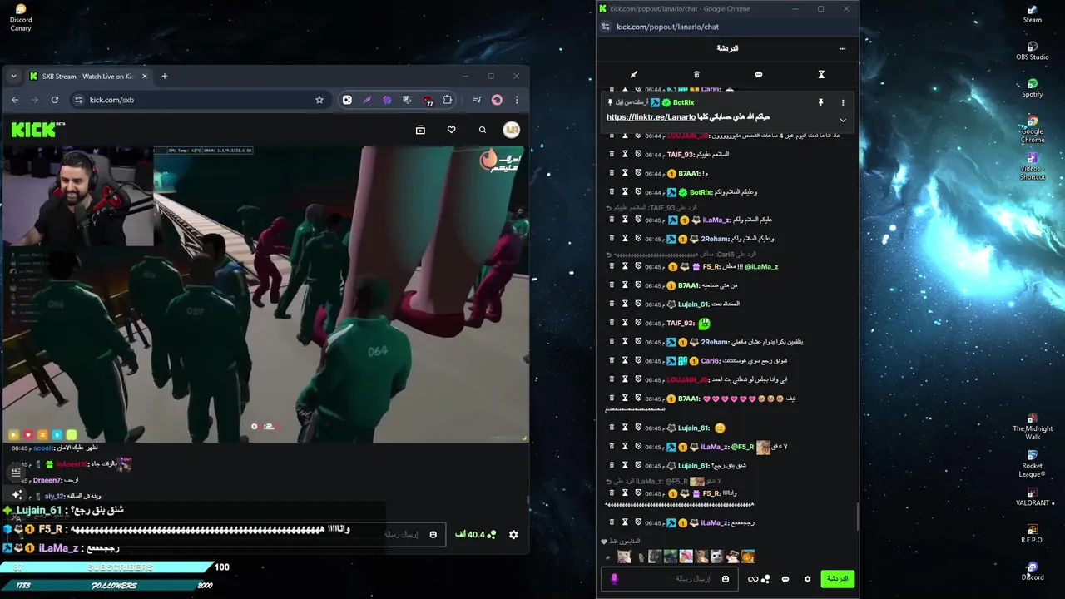Viewport: 1065px width, 599px height.
Task: Open emoji picker in popout chat input
Action: pos(726,579)
